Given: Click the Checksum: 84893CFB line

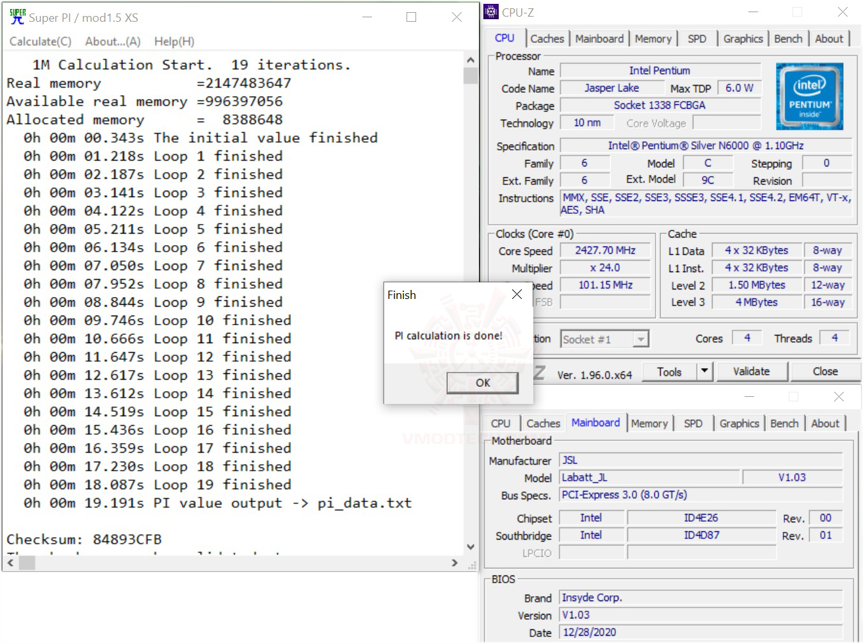Looking at the screenshot, I should pyautogui.click(x=84, y=539).
